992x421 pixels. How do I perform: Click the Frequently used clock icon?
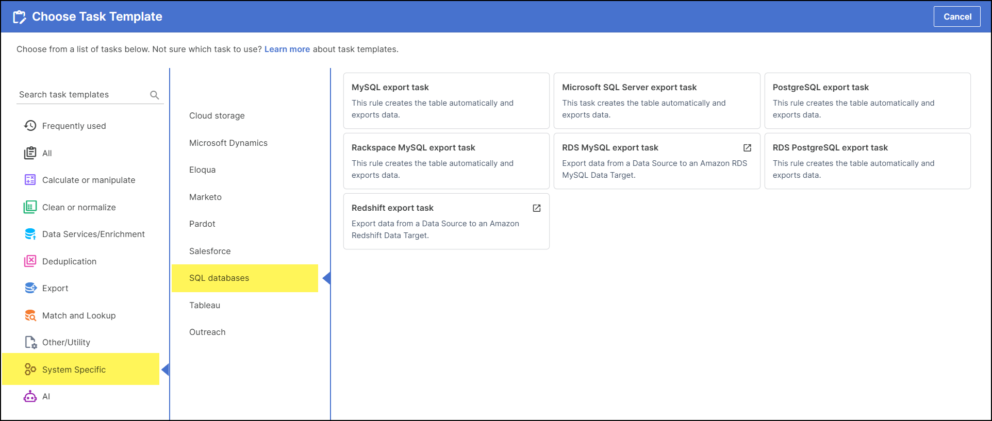pyautogui.click(x=30, y=126)
